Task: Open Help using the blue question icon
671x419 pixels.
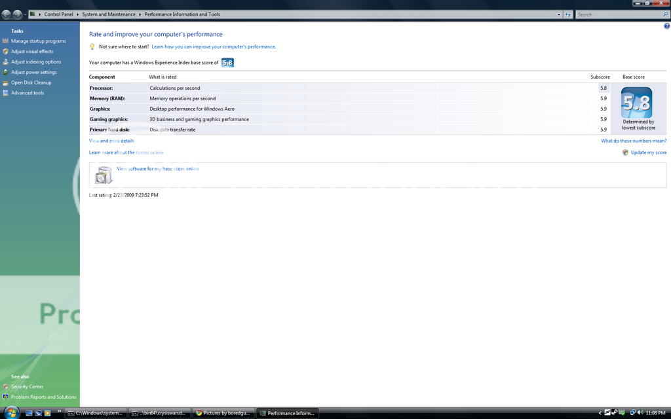Action: [x=666, y=26]
